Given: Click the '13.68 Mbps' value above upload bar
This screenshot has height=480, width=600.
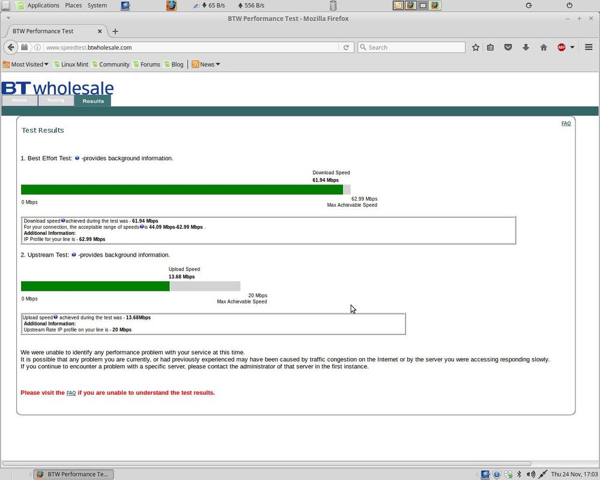Looking at the screenshot, I should pos(182,276).
